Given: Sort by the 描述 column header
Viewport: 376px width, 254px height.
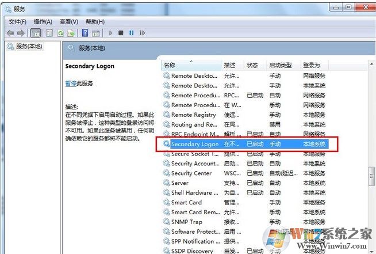Looking at the screenshot, I should 232,65.
